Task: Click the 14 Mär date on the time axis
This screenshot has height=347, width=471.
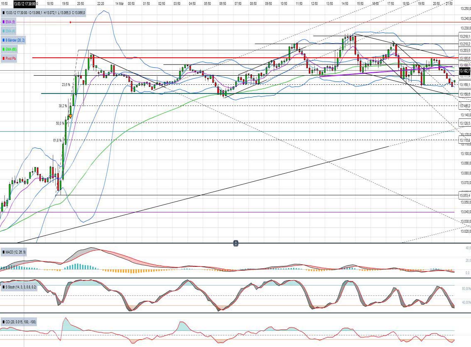Action: point(119,4)
